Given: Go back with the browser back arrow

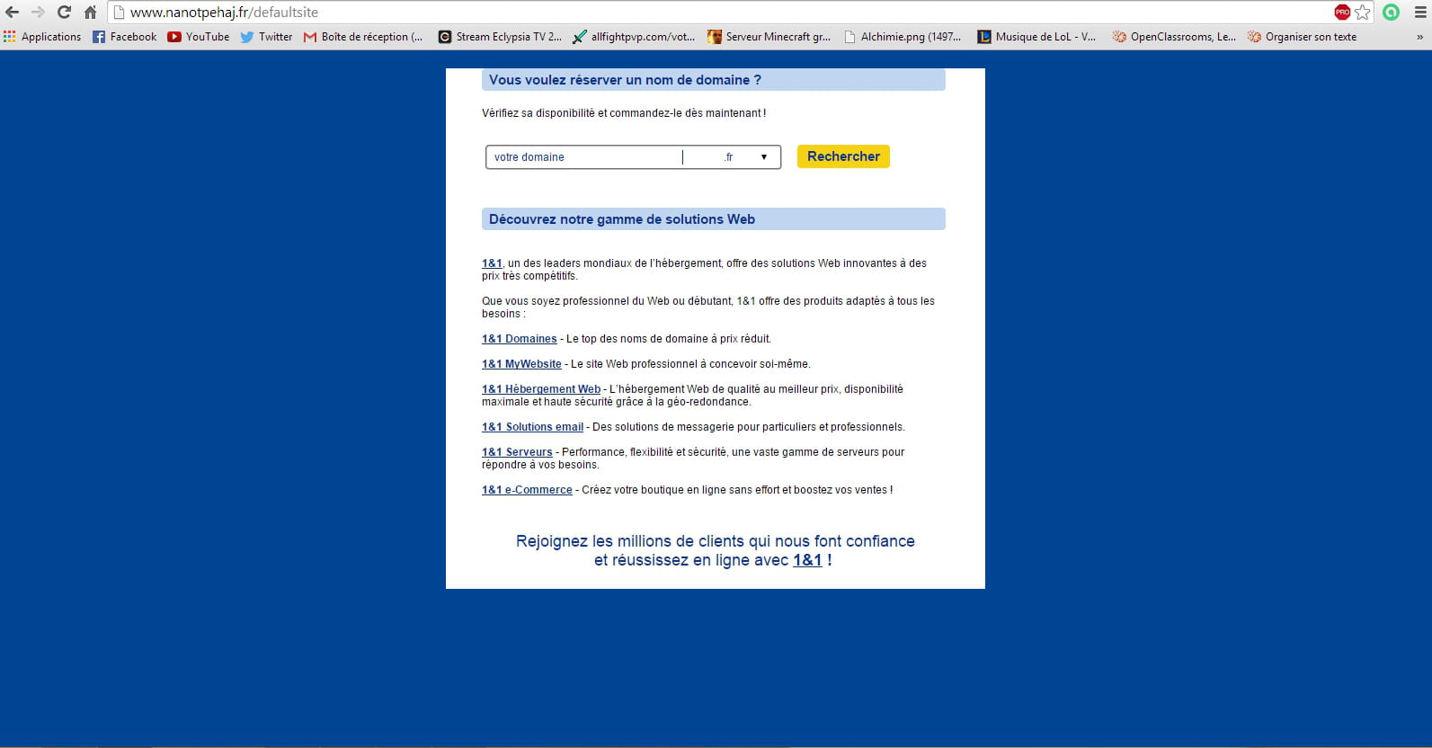Looking at the screenshot, I should [13, 13].
